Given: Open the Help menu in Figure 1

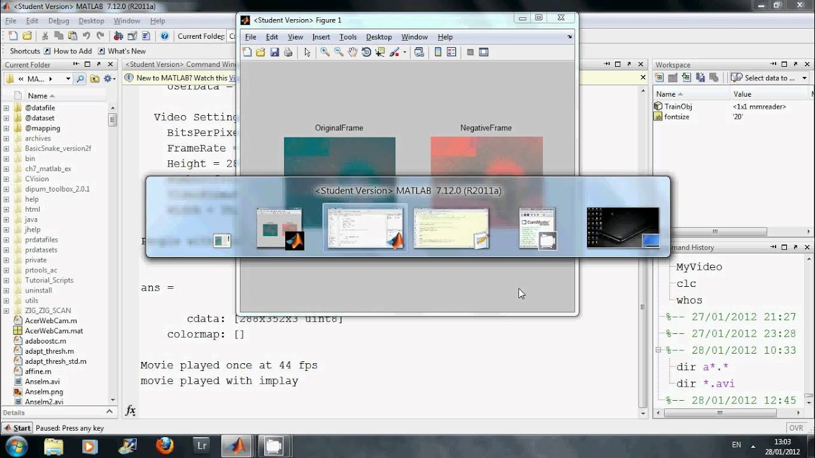Looking at the screenshot, I should pyautogui.click(x=445, y=37).
